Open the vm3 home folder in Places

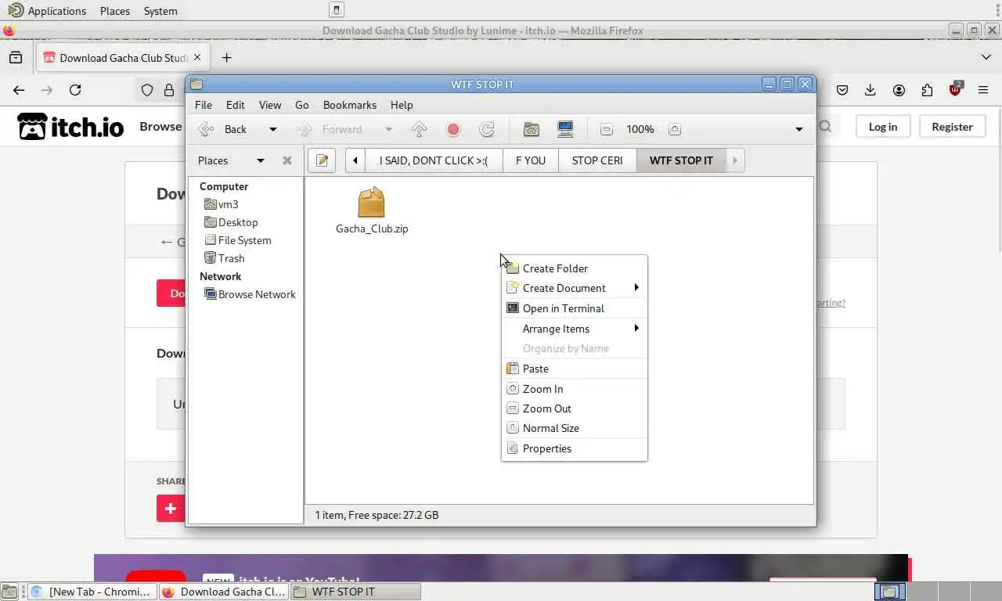click(221, 204)
